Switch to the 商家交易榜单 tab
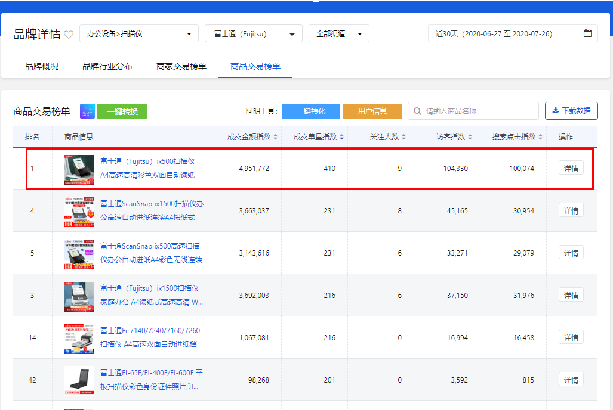Screen dimensions: 613x410 coord(181,66)
